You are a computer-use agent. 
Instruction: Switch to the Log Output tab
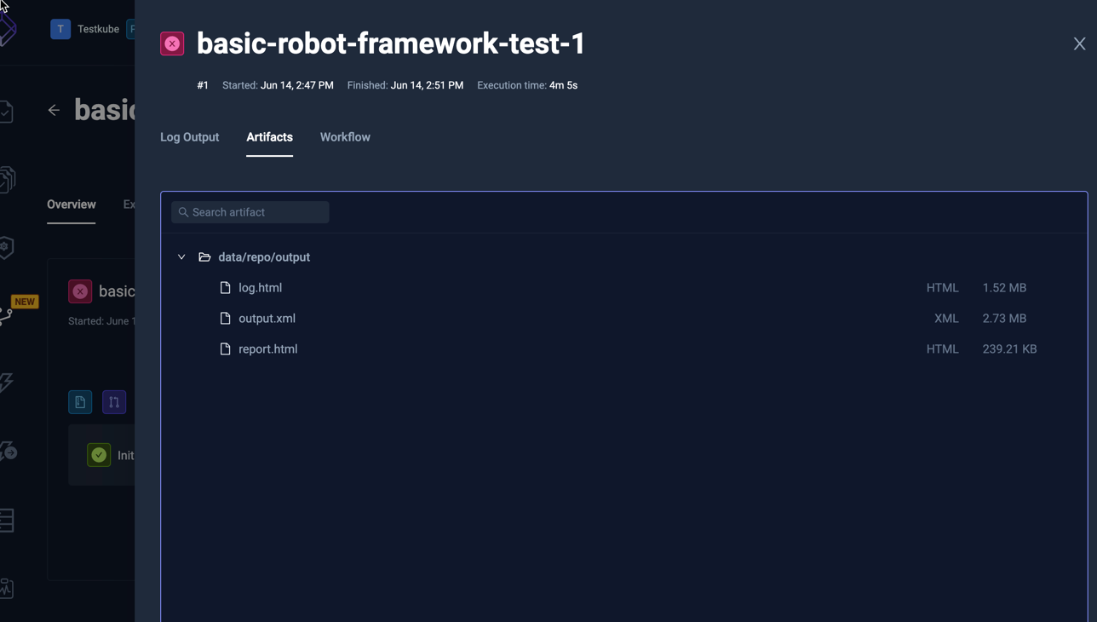click(189, 137)
